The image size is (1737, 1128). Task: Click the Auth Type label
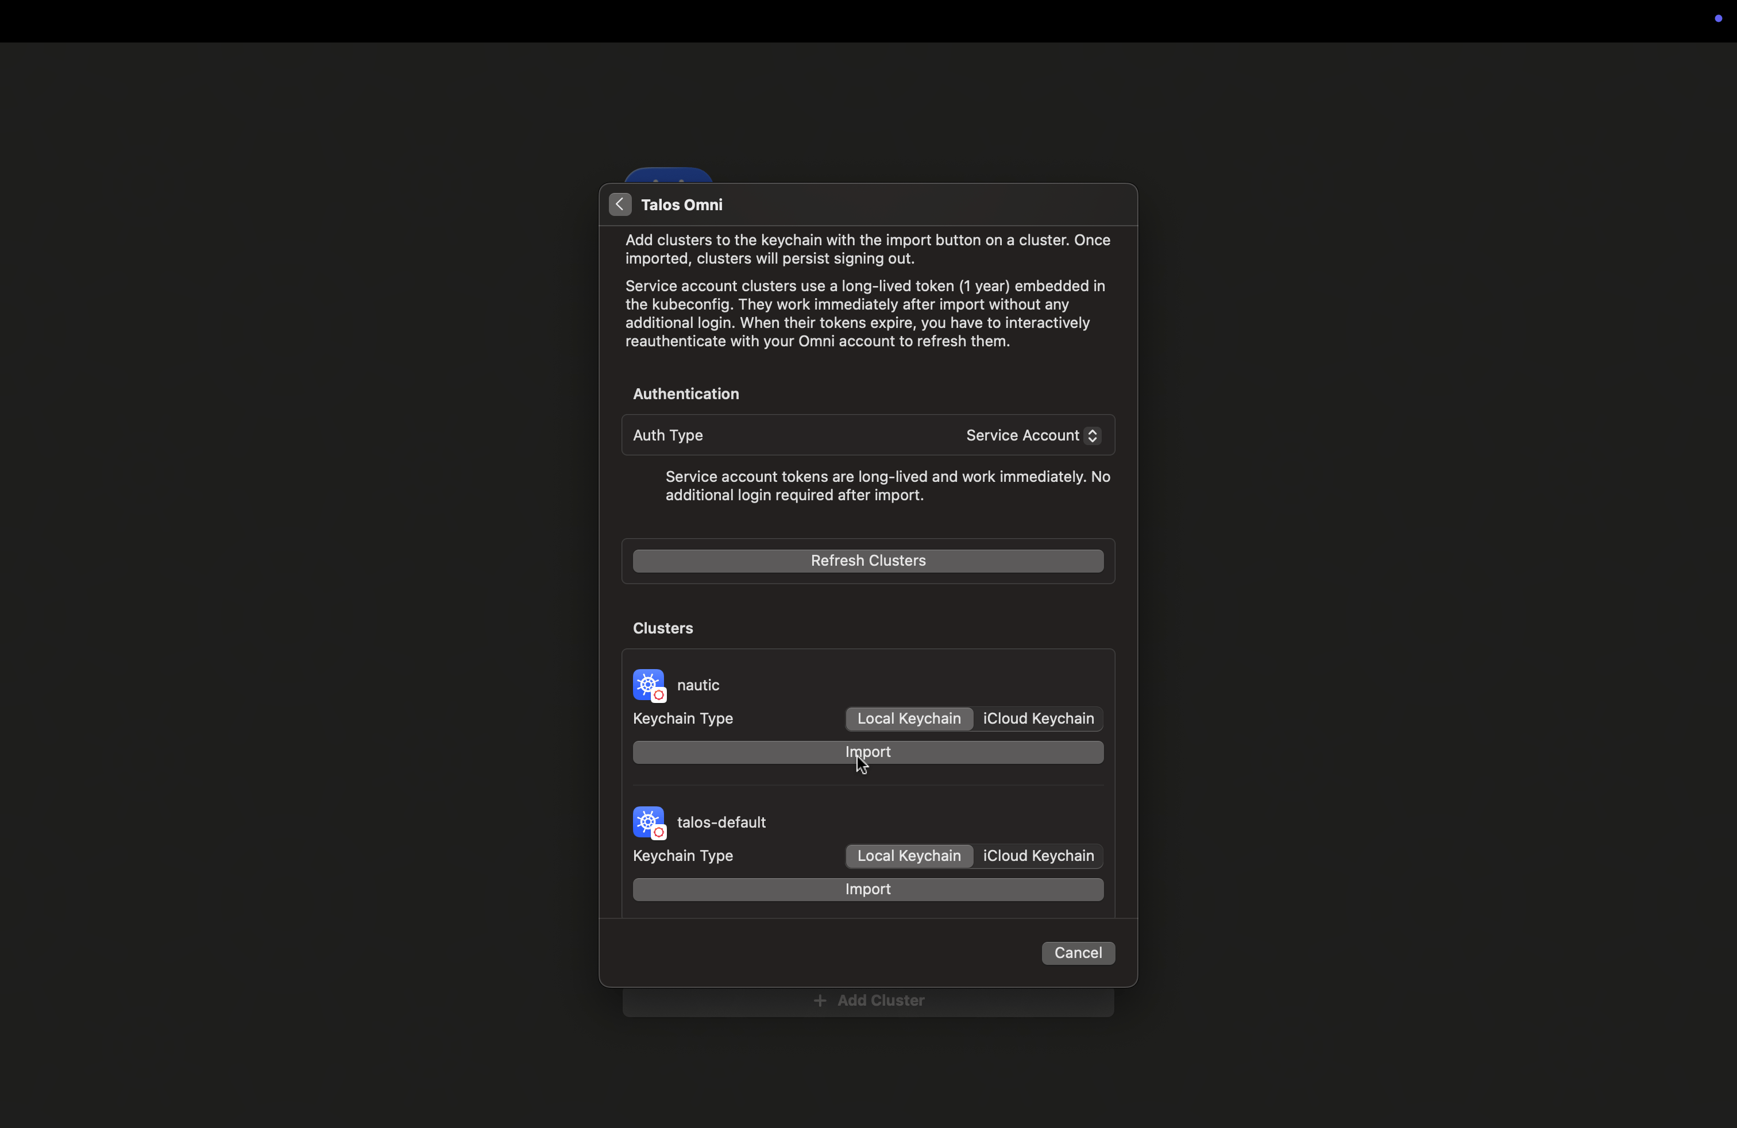pos(668,435)
